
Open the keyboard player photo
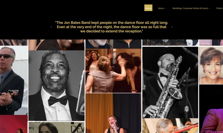pos(170,126)
